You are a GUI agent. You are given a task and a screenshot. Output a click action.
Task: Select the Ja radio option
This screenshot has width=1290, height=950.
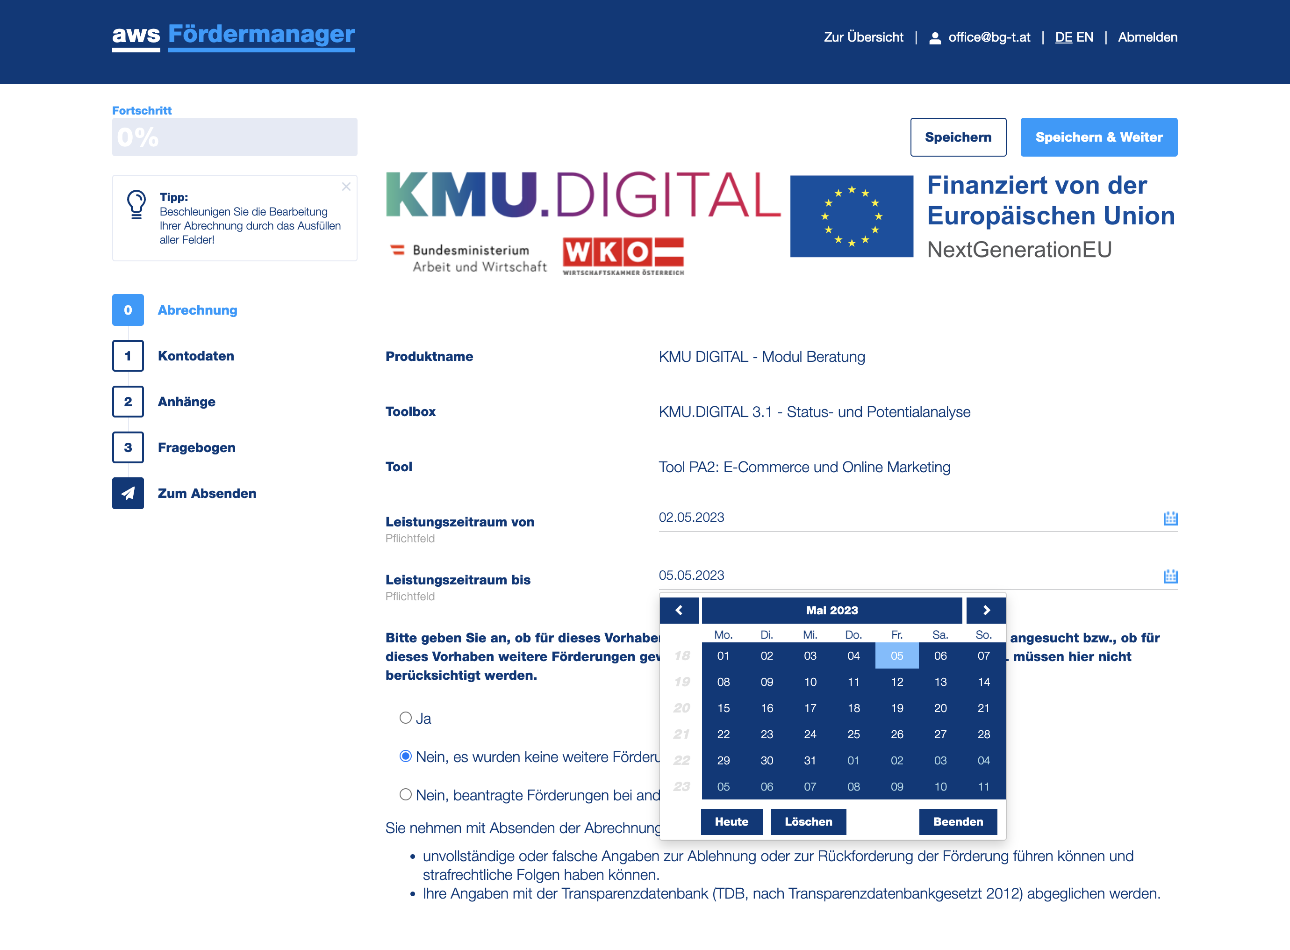coord(406,718)
